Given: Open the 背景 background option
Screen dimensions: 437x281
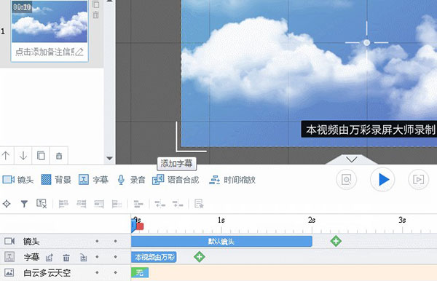Looking at the screenshot, I should [x=56, y=180].
